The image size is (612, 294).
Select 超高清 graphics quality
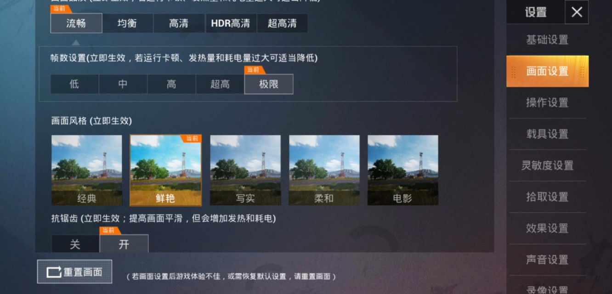(282, 23)
